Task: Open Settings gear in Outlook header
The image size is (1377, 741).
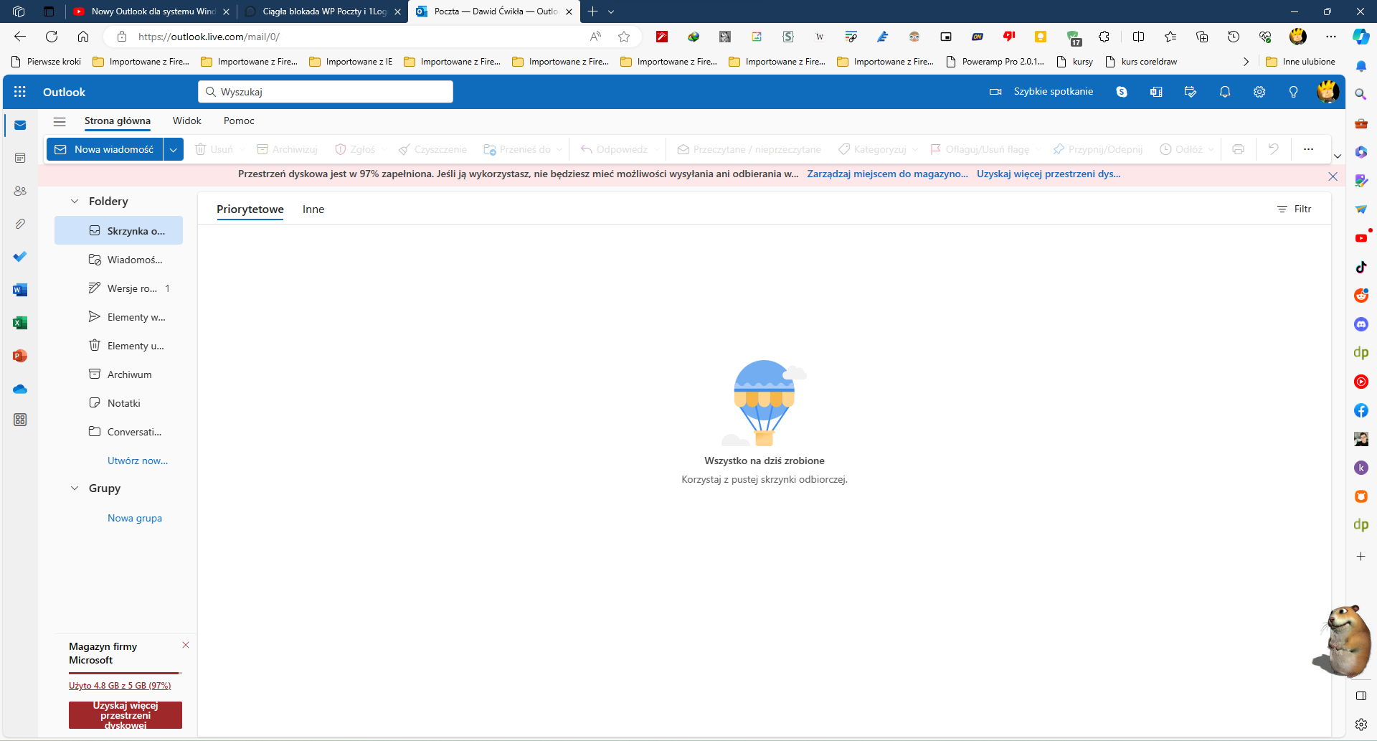Action: tap(1259, 92)
